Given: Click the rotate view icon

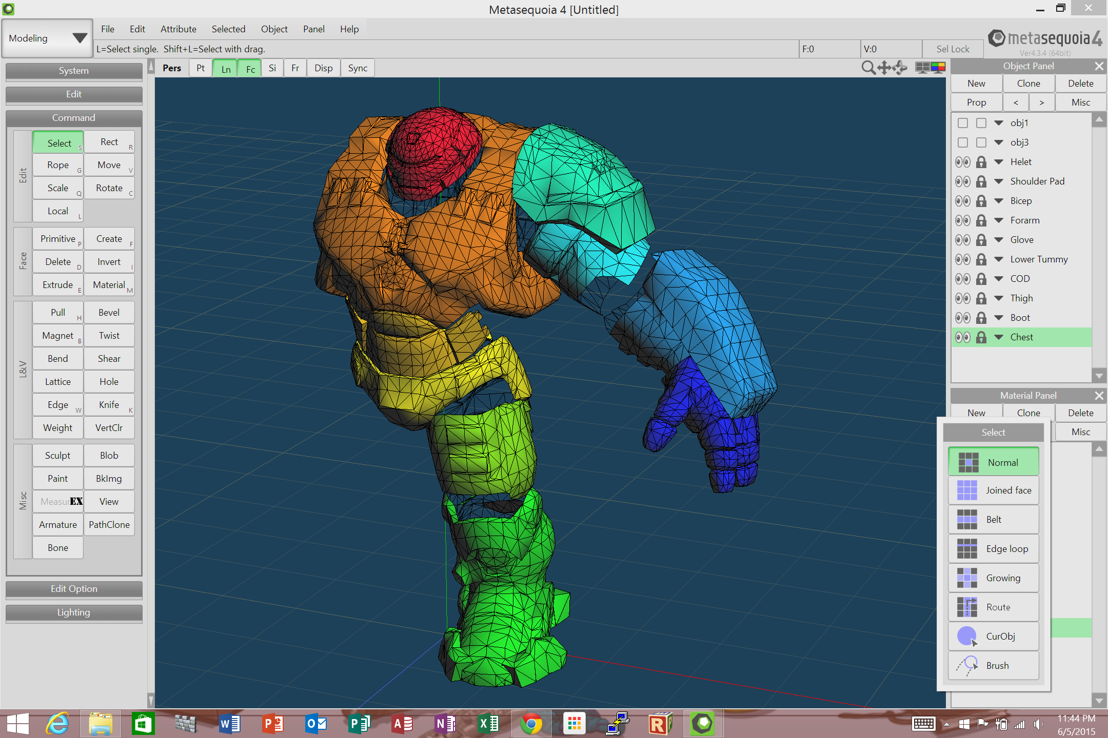Looking at the screenshot, I should (900, 68).
